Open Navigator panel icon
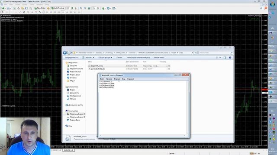The height and width of the screenshot is (155, 277). click(x=23, y=8)
